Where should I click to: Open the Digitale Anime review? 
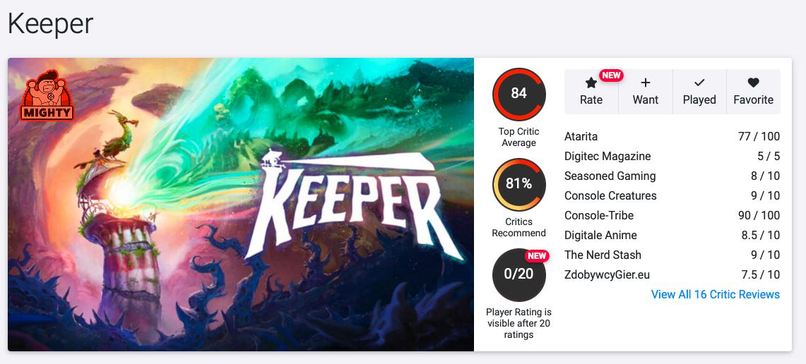pyautogui.click(x=600, y=235)
